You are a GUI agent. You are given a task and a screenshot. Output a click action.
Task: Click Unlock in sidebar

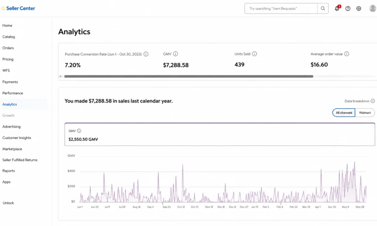coord(8,203)
